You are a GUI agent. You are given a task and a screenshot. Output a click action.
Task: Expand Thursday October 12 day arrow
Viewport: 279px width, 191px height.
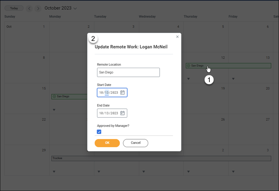click(x=189, y=79)
